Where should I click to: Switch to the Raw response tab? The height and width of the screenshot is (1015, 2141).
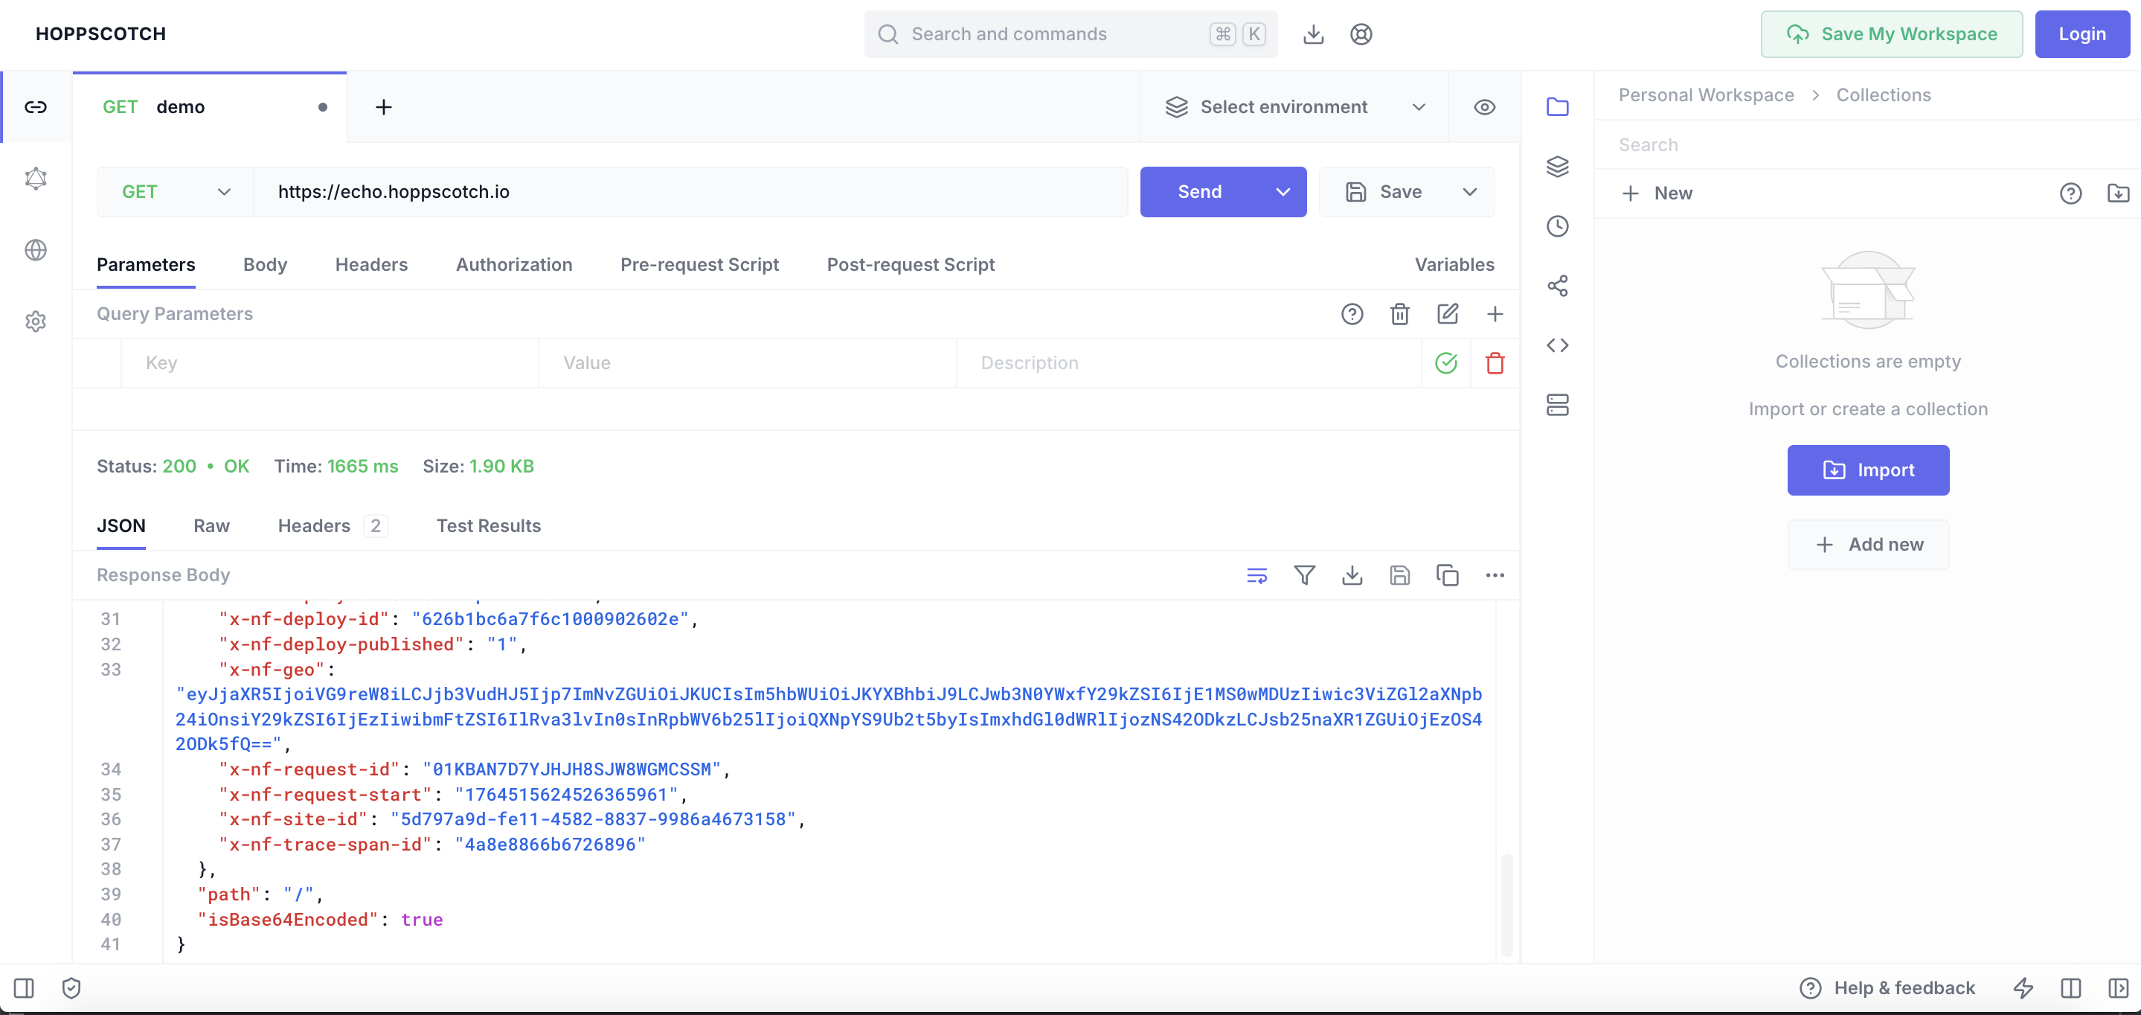211,525
